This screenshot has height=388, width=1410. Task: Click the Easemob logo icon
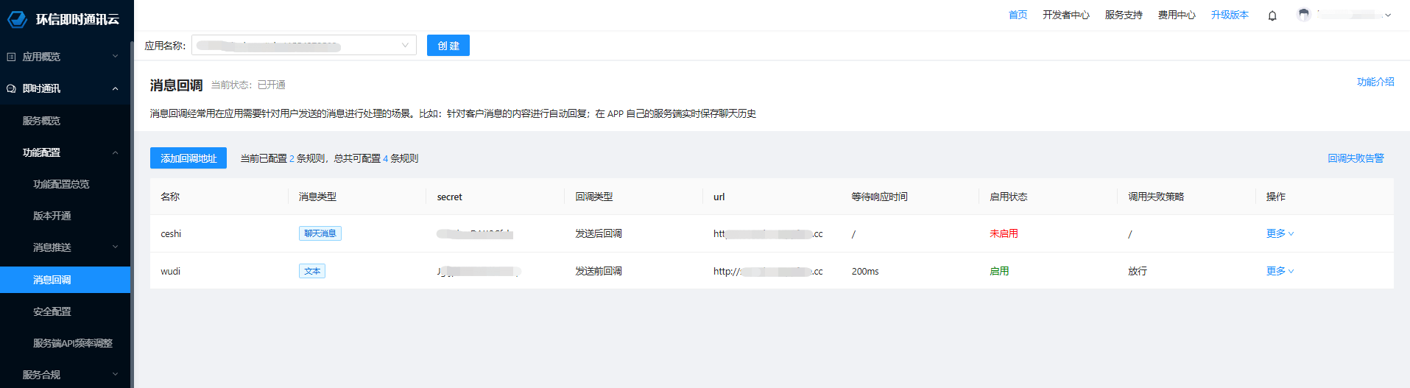click(x=17, y=19)
